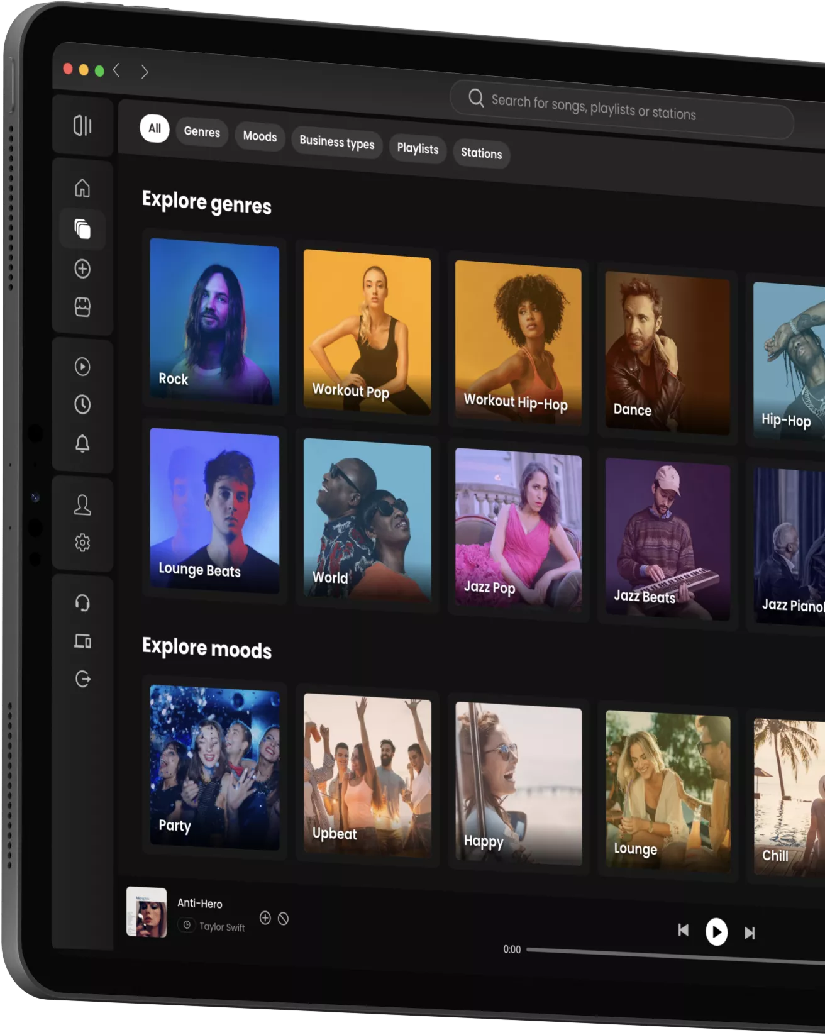Switch to the Genres filter
Image resolution: width=825 pixels, height=1035 pixels.
pos(202,132)
